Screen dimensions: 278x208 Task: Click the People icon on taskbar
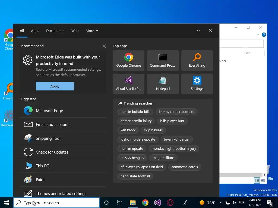185,203
